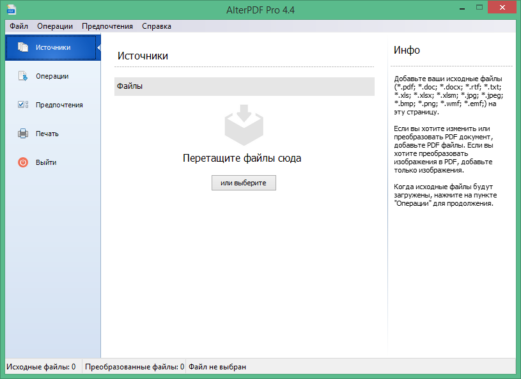The height and width of the screenshot is (379, 521).
Task: Click the Исходные файлы: 0 status entry
Action: pyautogui.click(x=41, y=367)
